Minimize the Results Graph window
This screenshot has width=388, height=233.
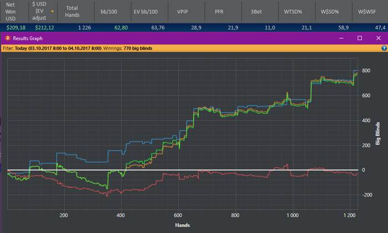[341, 38]
